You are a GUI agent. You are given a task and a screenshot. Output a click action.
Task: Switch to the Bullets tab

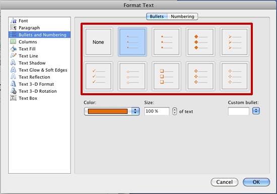click(x=157, y=17)
